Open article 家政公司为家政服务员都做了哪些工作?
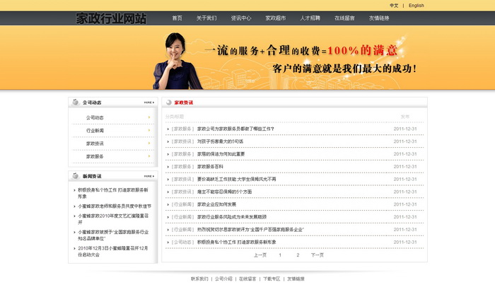 tap(235, 129)
